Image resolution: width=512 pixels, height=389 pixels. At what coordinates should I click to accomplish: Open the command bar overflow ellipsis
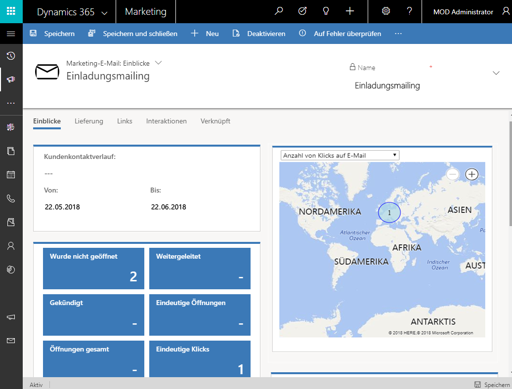(398, 34)
